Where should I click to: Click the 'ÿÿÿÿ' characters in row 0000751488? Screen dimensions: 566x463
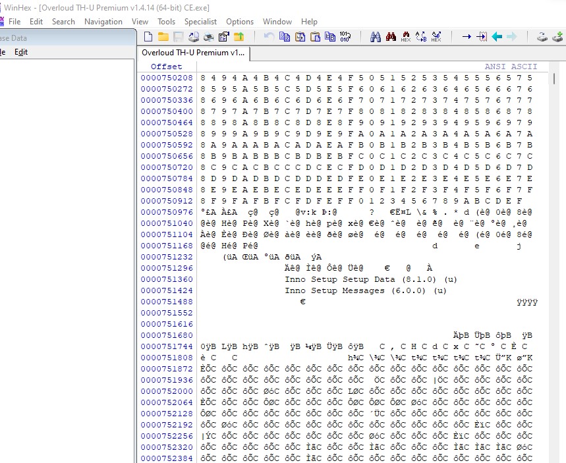coord(527,302)
